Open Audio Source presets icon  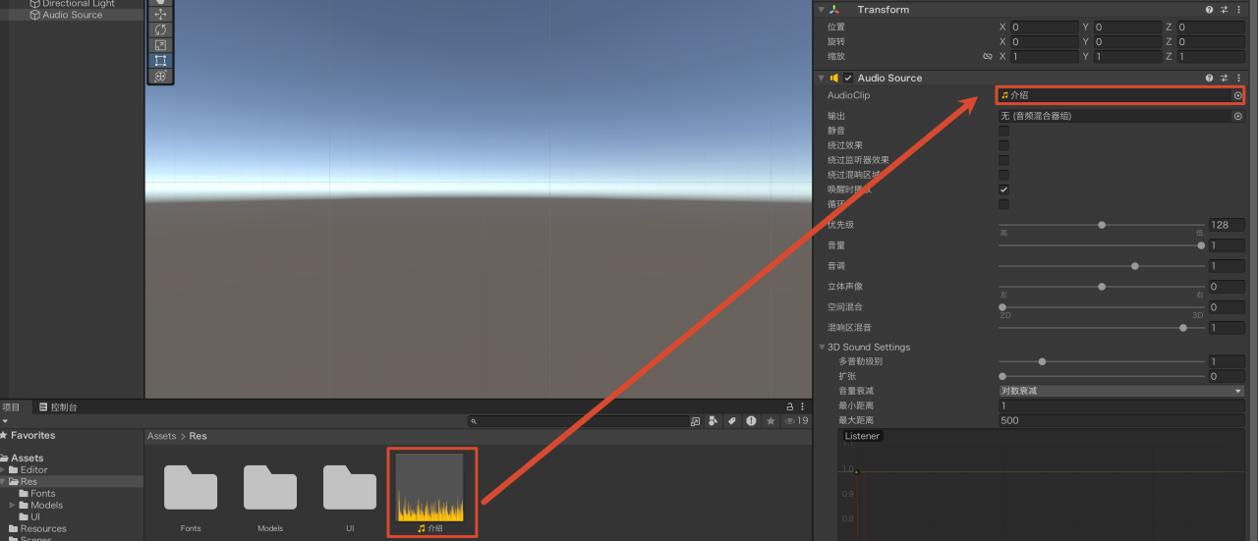click(x=1225, y=78)
